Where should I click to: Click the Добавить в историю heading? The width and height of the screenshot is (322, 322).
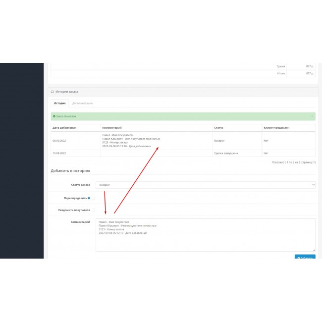click(x=70, y=171)
